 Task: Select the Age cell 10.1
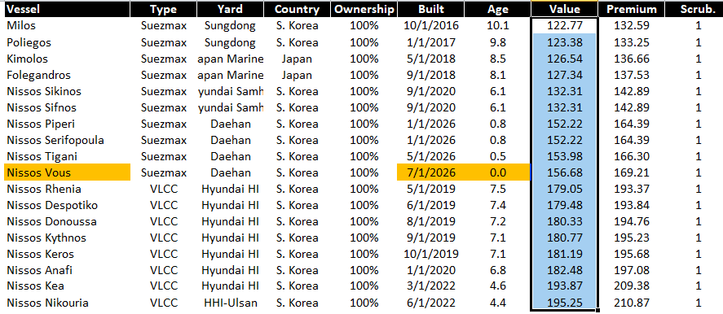[497, 26]
